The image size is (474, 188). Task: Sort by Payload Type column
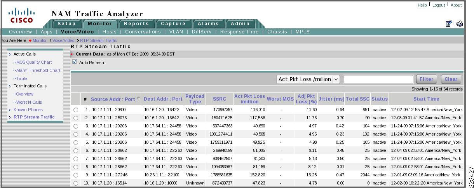point(195,99)
